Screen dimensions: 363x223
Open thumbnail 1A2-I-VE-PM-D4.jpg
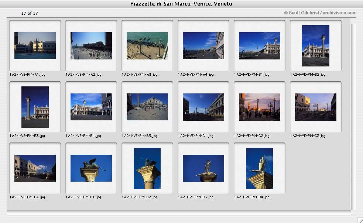pos(260,168)
